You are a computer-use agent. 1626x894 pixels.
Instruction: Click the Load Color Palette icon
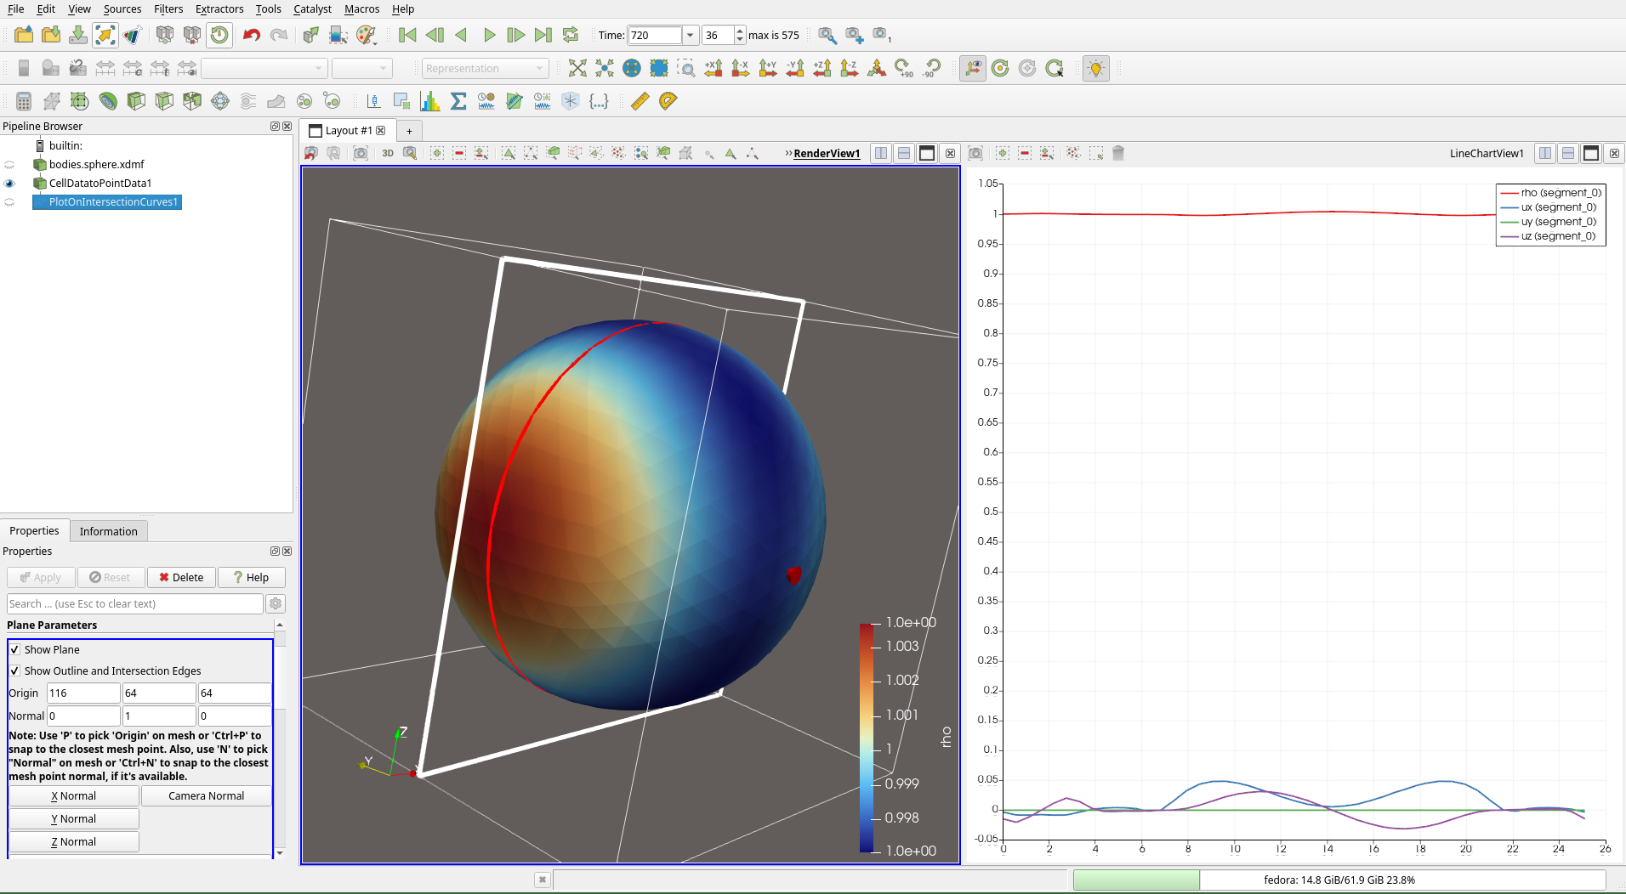[x=366, y=35]
